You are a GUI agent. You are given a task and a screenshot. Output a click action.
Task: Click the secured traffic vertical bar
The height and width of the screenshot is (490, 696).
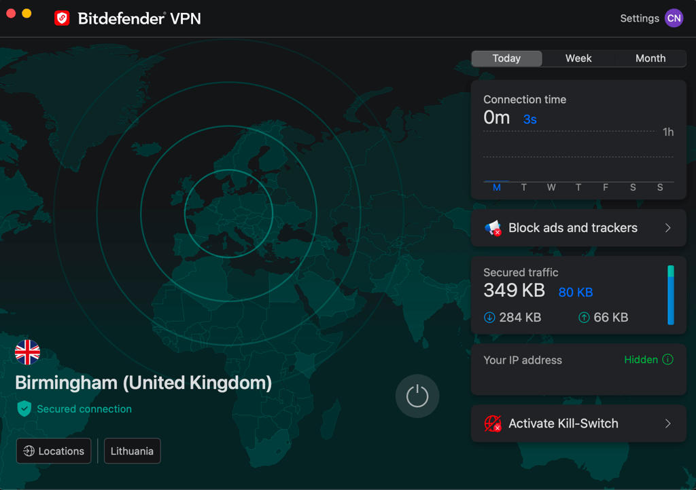click(671, 295)
